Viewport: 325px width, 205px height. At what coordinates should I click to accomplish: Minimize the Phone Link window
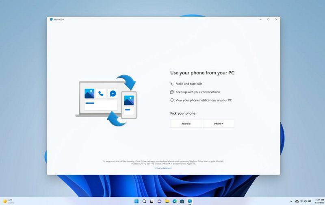click(260, 19)
